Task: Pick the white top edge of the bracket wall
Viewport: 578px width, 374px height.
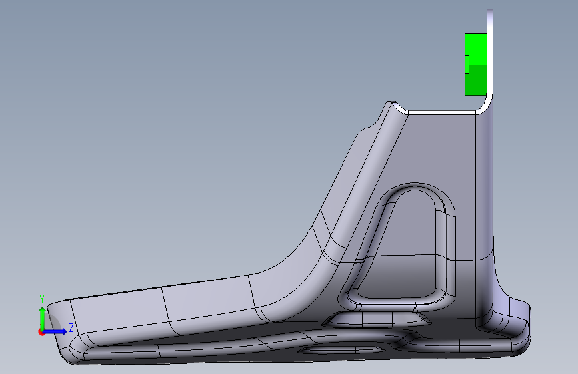Action: (441, 112)
